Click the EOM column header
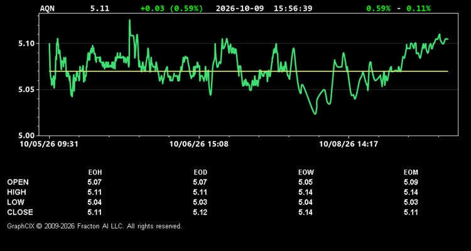The width and height of the screenshot is (471, 251). 411,173
